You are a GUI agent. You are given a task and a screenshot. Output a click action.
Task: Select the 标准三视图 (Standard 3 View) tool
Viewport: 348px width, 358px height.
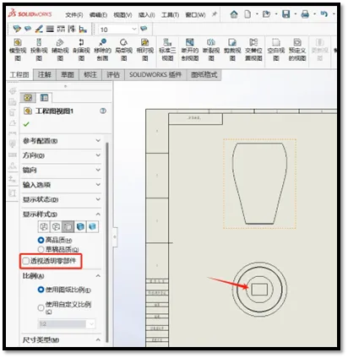click(x=167, y=50)
